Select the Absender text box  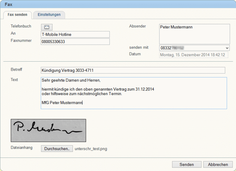click(194, 34)
